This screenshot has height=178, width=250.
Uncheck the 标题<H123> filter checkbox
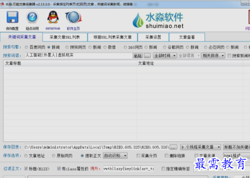click(26, 168)
